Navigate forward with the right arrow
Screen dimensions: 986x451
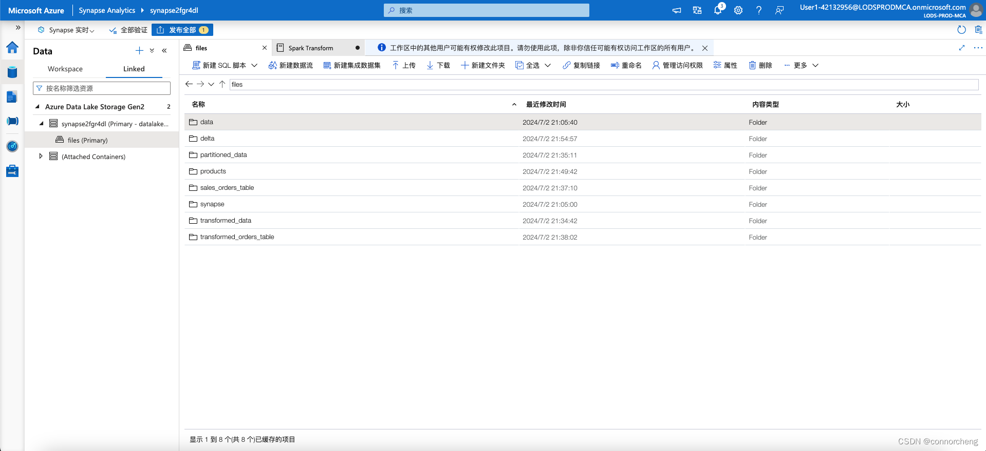(x=200, y=84)
